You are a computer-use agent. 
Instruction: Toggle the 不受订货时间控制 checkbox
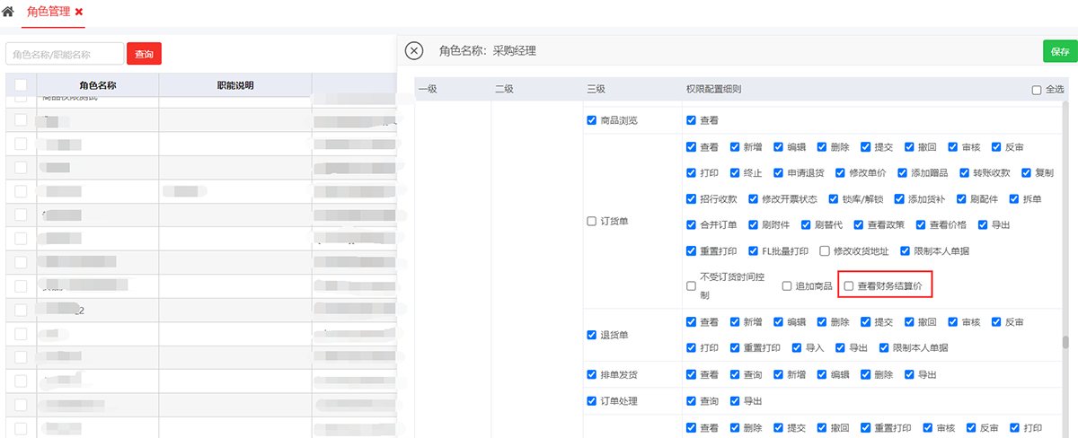691,286
